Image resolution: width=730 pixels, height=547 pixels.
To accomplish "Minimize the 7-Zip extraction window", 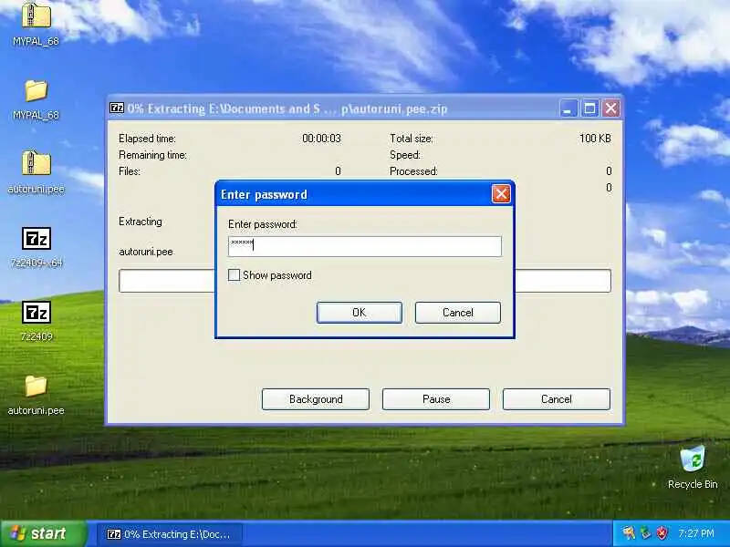I will tap(568, 108).
